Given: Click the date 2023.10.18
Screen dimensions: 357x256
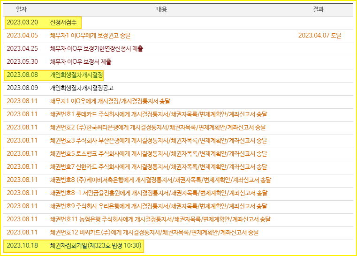Looking at the screenshot, I should pyautogui.click(x=23, y=246).
